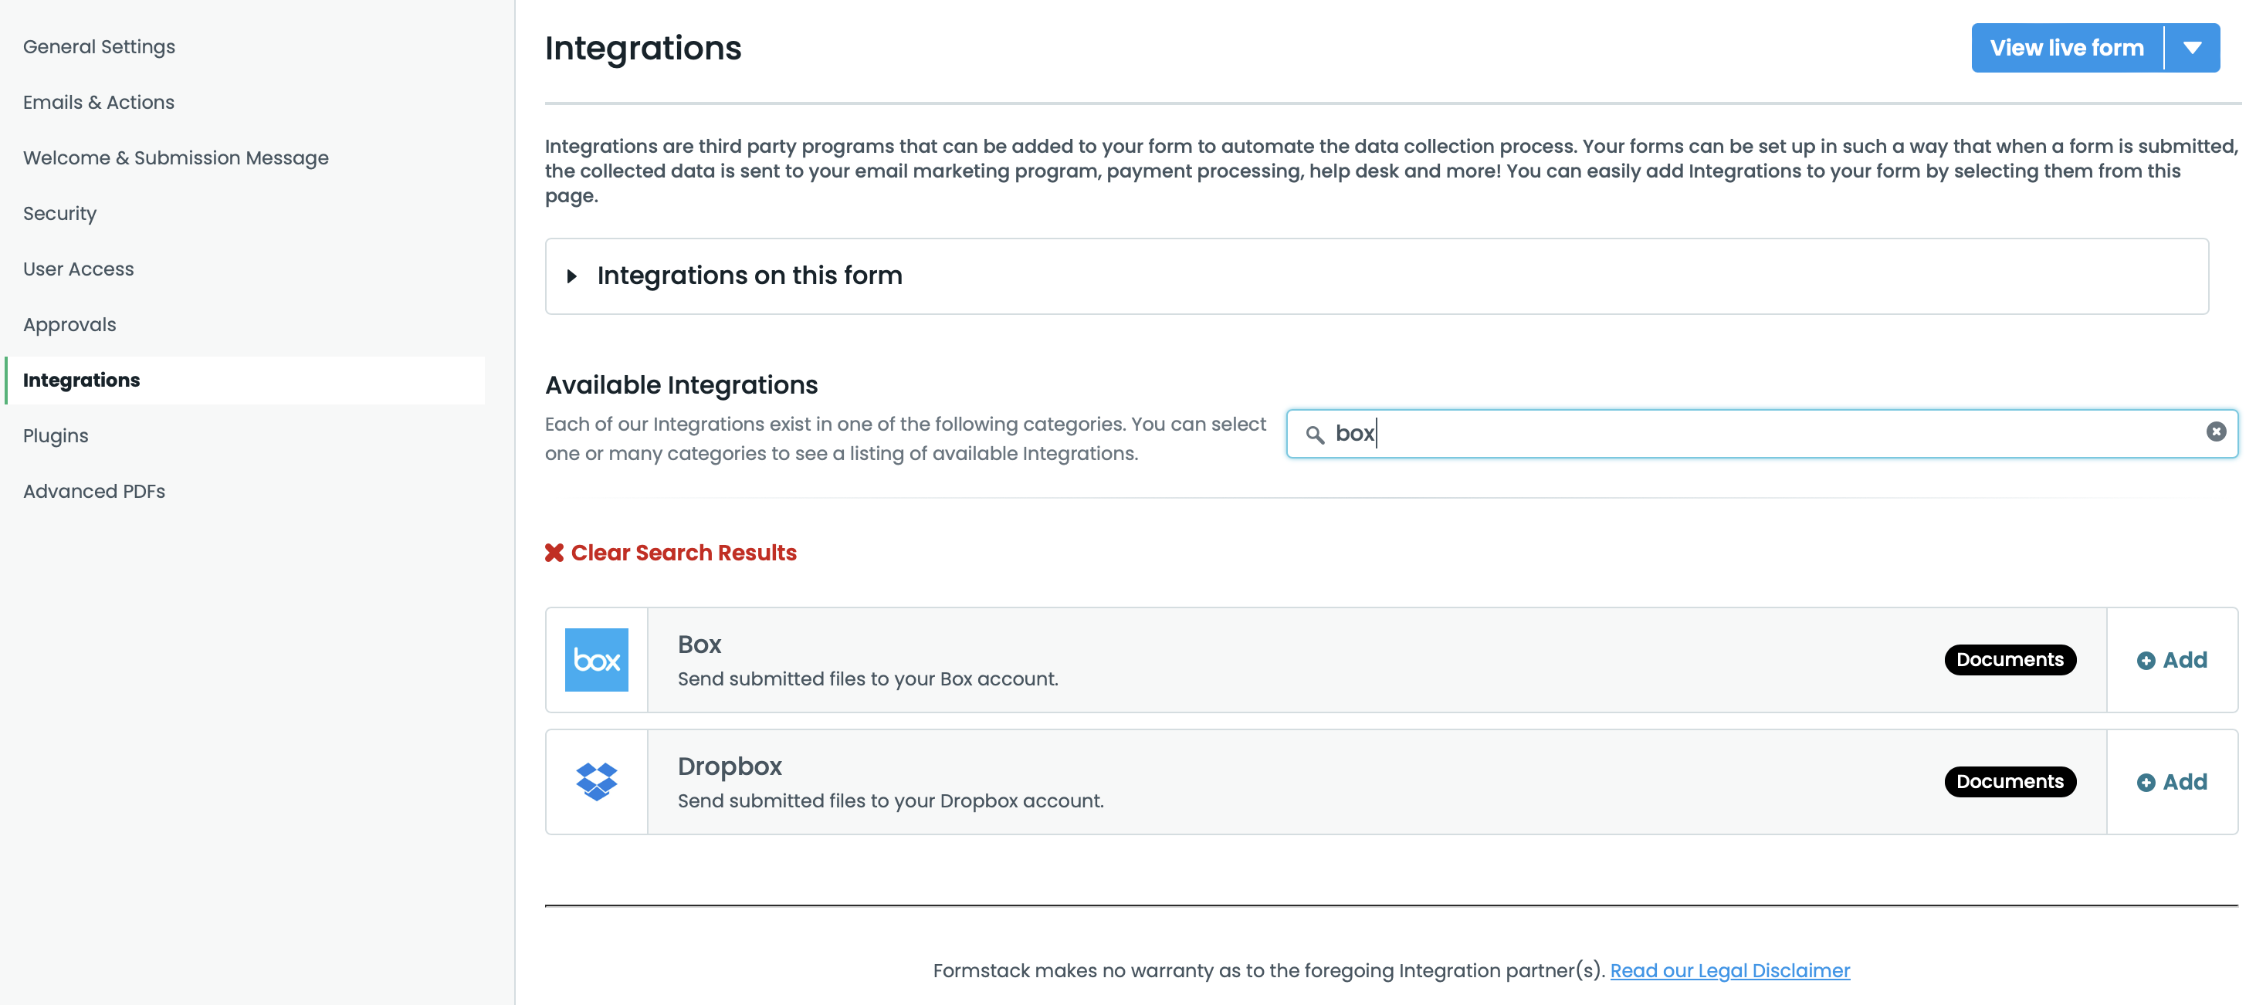
Task: Open View live form dropdown arrow
Action: point(2191,48)
